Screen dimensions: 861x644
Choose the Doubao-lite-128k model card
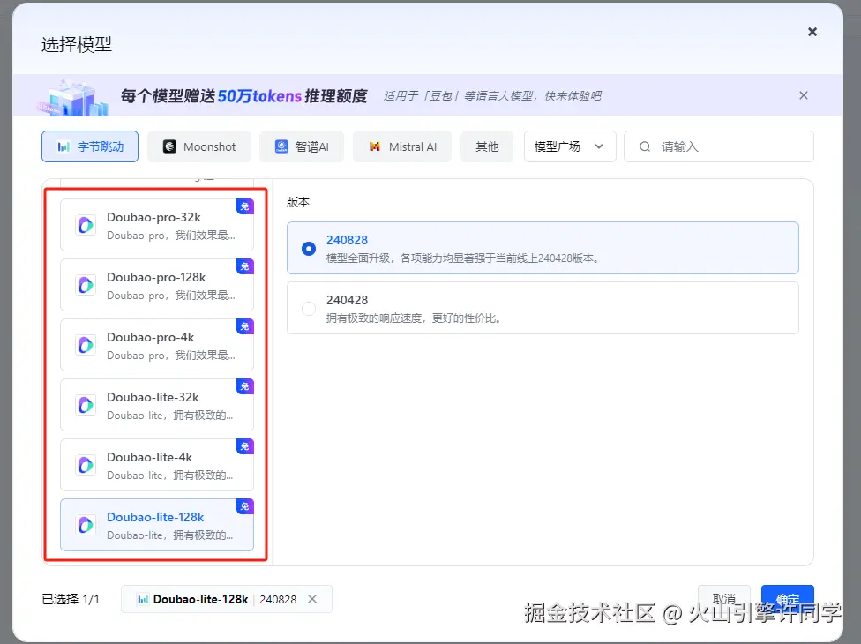point(157,525)
